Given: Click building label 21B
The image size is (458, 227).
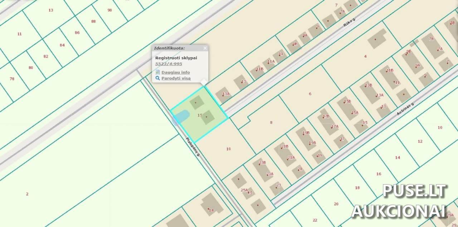Looking at the screenshot, I should click(285, 147).
